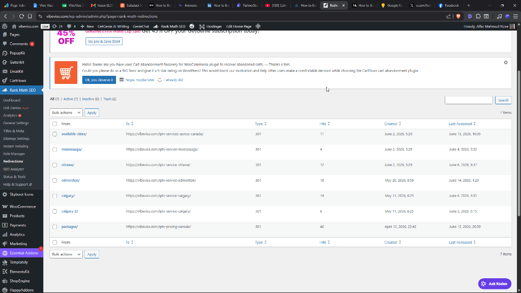Image resolution: width=521 pixels, height=293 pixels.
Task: Check the calgary-2/ redirection row
Action: coord(55,211)
